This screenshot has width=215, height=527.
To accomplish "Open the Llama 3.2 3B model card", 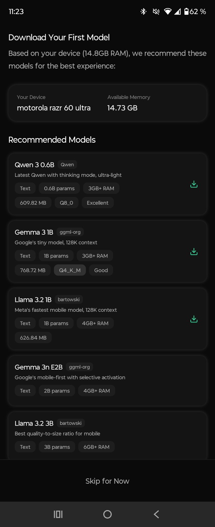I will [107, 435].
